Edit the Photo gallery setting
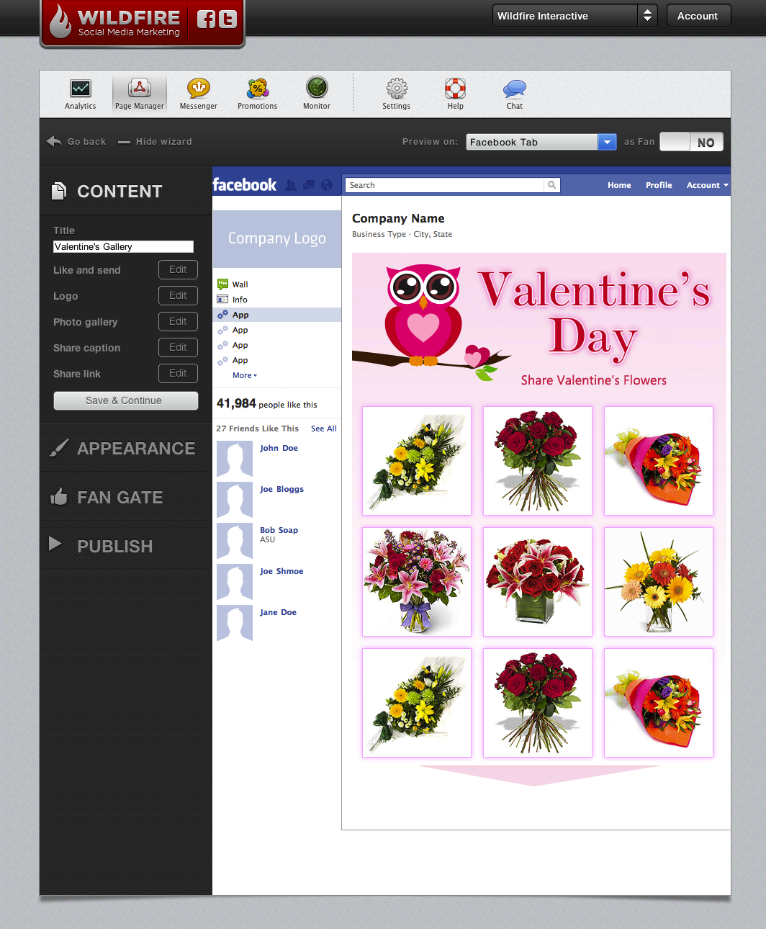 [x=178, y=321]
